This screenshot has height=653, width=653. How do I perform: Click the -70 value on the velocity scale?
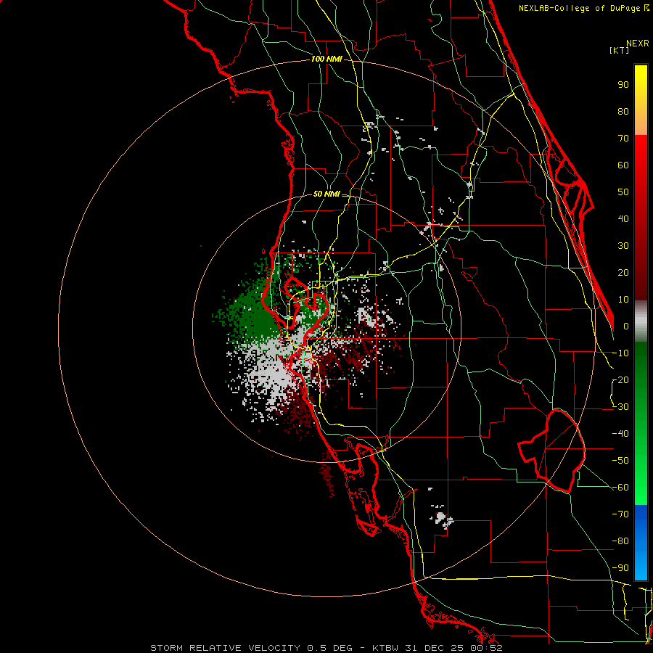620,514
